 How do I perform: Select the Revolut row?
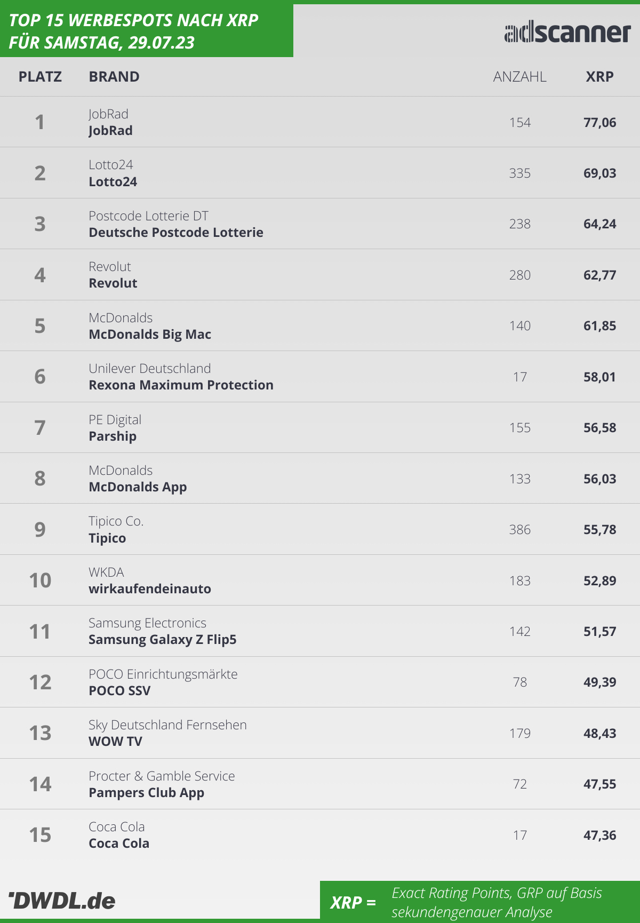pos(320,275)
